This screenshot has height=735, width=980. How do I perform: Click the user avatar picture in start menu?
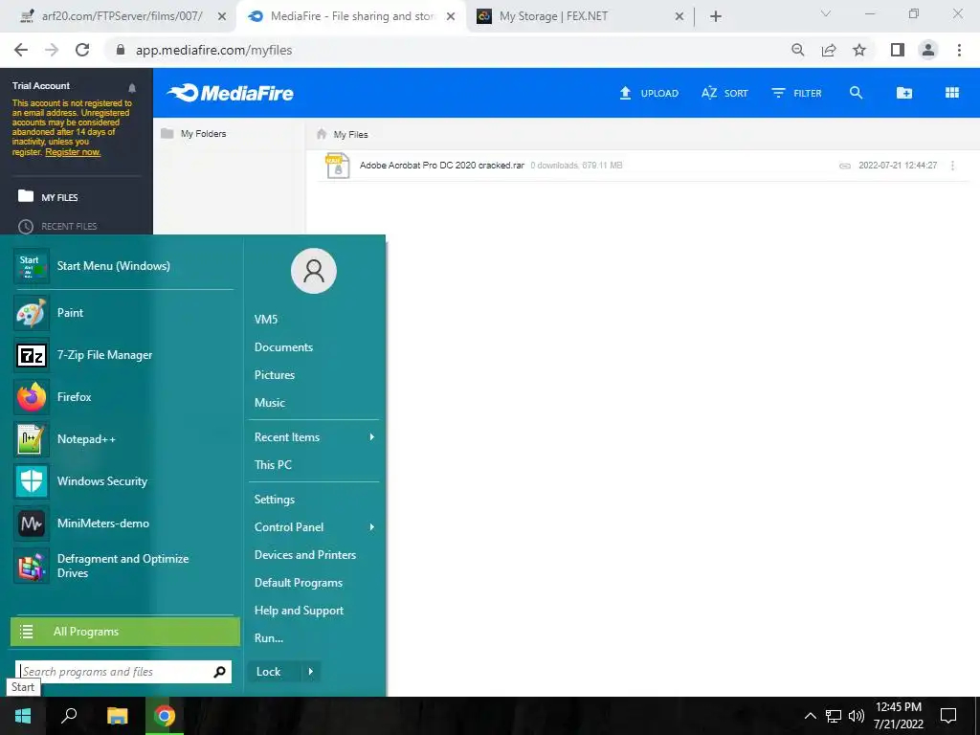(x=314, y=271)
